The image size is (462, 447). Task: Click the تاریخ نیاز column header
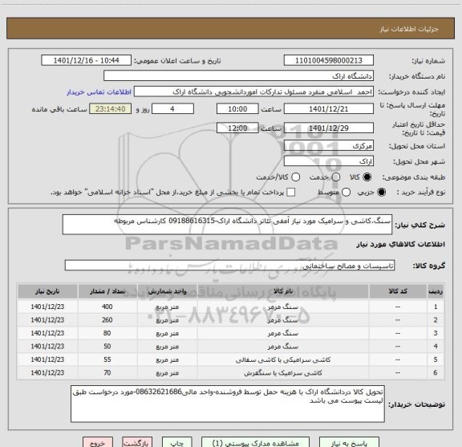point(47,291)
